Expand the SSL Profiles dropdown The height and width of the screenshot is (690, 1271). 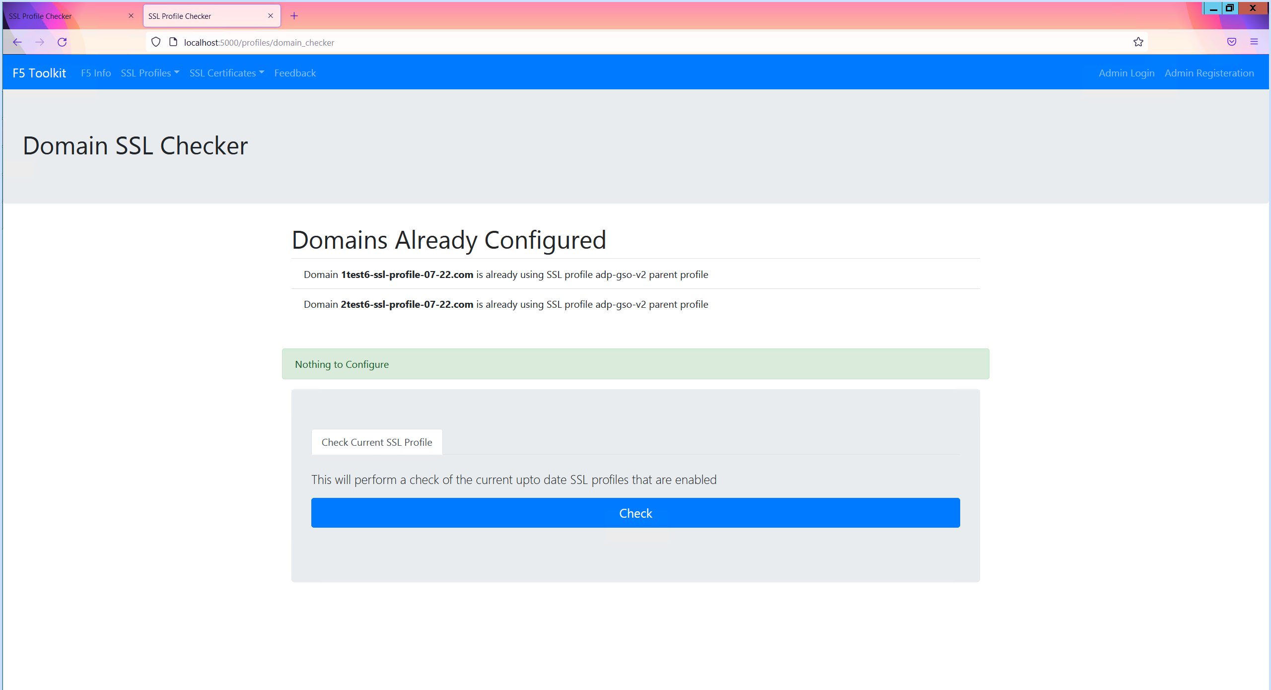(150, 73)
